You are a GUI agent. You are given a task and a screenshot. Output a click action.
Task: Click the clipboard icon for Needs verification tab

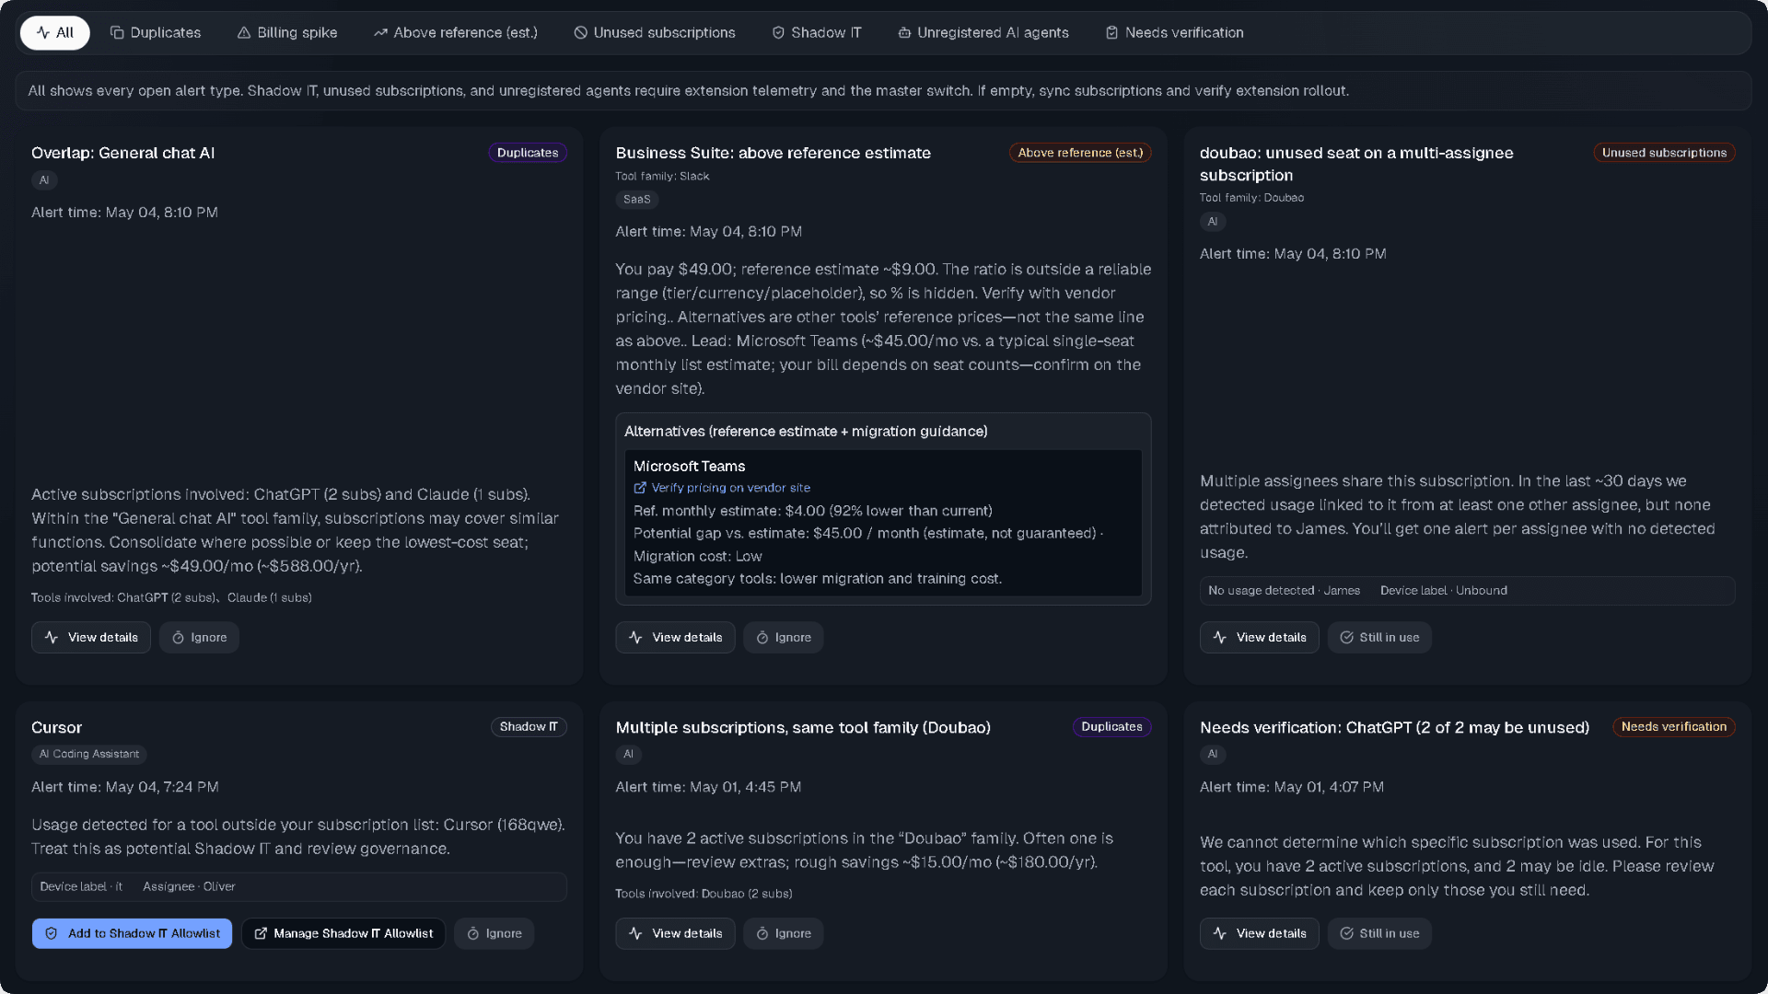tap(1111, 33)
